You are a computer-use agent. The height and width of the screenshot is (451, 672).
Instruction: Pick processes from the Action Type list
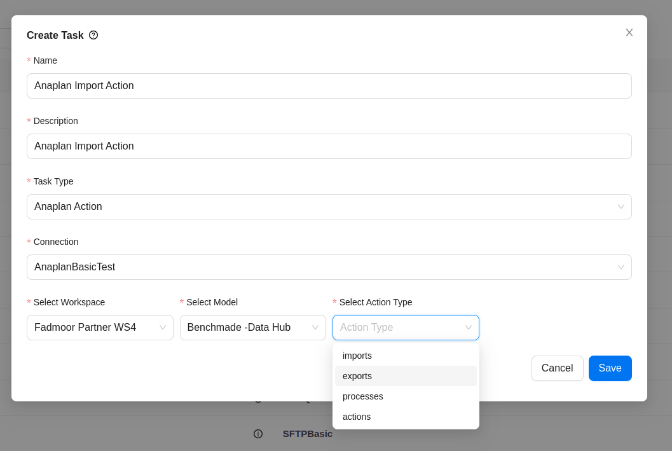tap(406, 396)
